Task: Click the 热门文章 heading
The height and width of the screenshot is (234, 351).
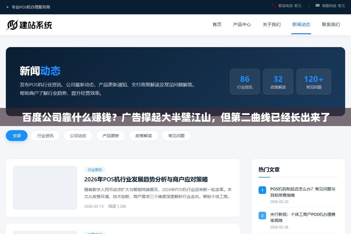Action: click(269, 170)
